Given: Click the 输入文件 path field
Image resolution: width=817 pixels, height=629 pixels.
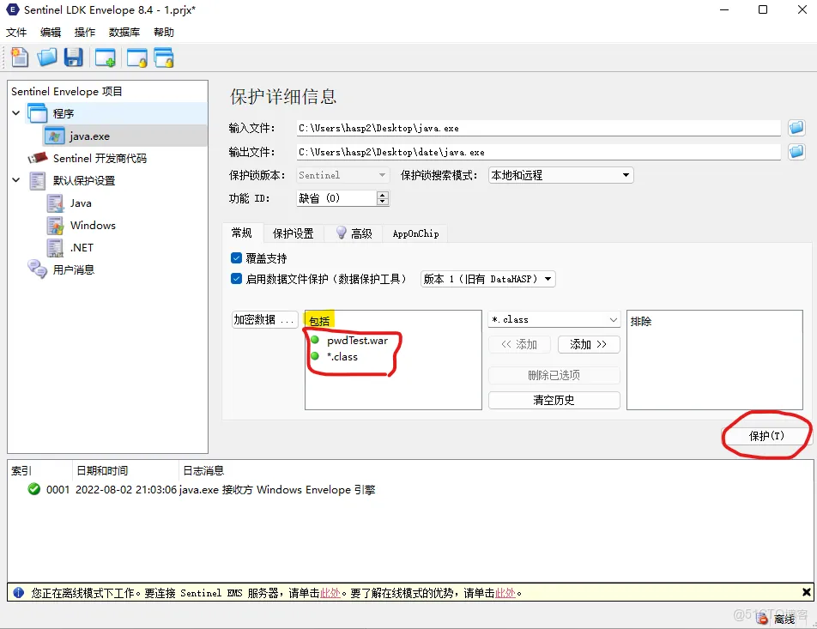Looking at the screenshot, I should point(539,128).
